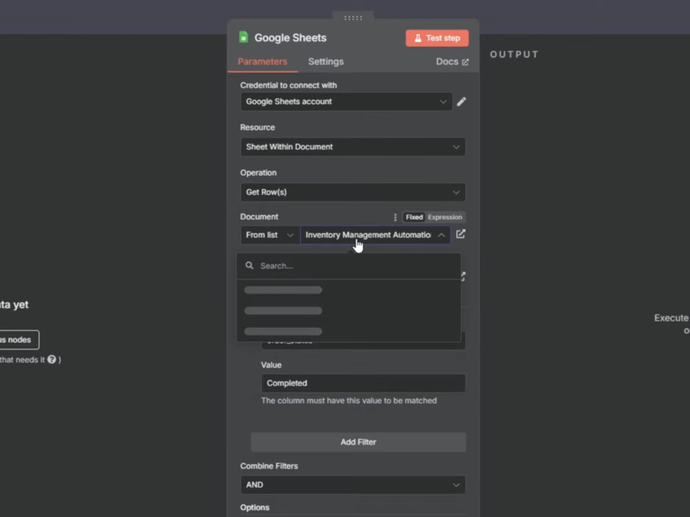Click the pencil icon to edit credential

tap(461, 101)
